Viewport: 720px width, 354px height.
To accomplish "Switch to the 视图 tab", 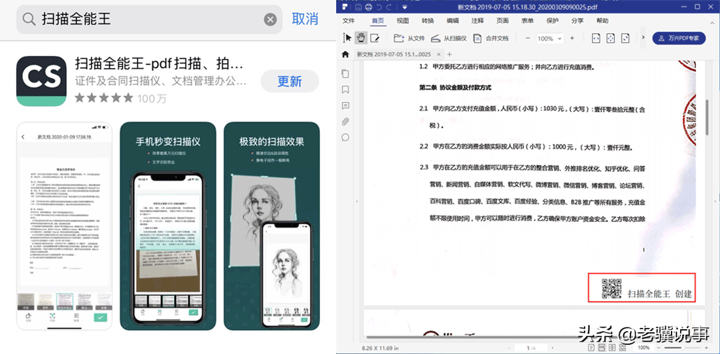I will [403, 21].
